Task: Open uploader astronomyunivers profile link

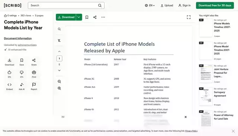Action: click(x=27, y=45)
